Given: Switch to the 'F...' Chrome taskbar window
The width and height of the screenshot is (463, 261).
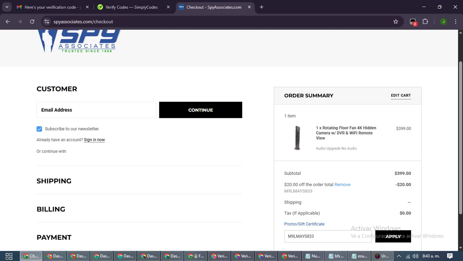Looking at the screenshot, I should [x=196, y=256].
